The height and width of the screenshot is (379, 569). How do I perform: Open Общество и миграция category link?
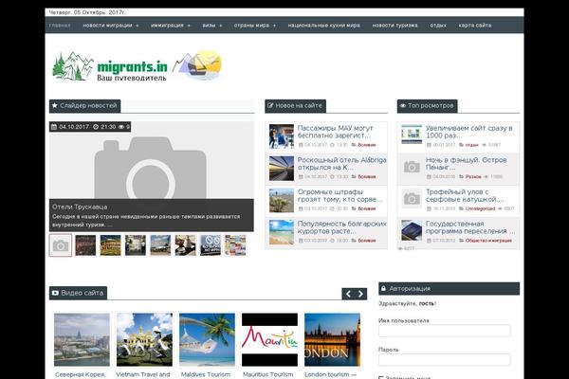tap(488, 241)
